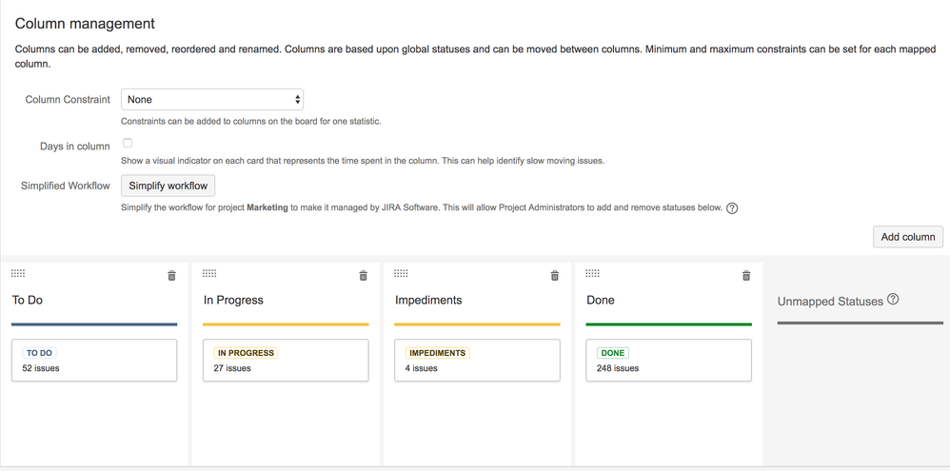Click the Add column button
Image resolution: width=950 pixels, height=471 pixels.
click(907, 237)
